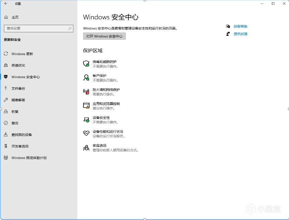Click the device security laptop icon

86,120
